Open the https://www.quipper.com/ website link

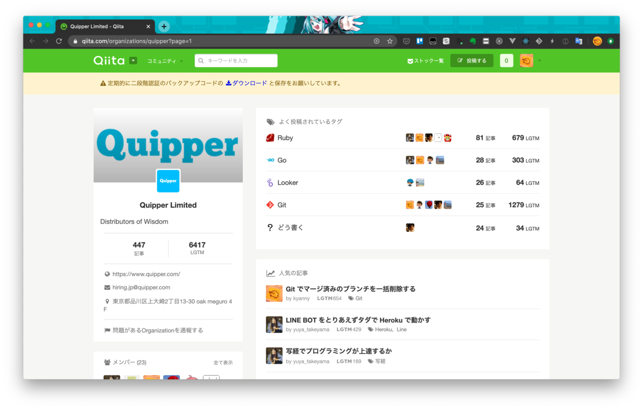146,274
